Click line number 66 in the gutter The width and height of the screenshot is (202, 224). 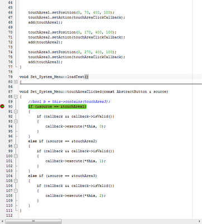[x=11, y=12]
